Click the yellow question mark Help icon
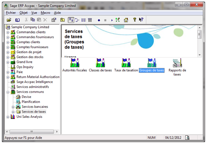 click(x=135, y=20)
